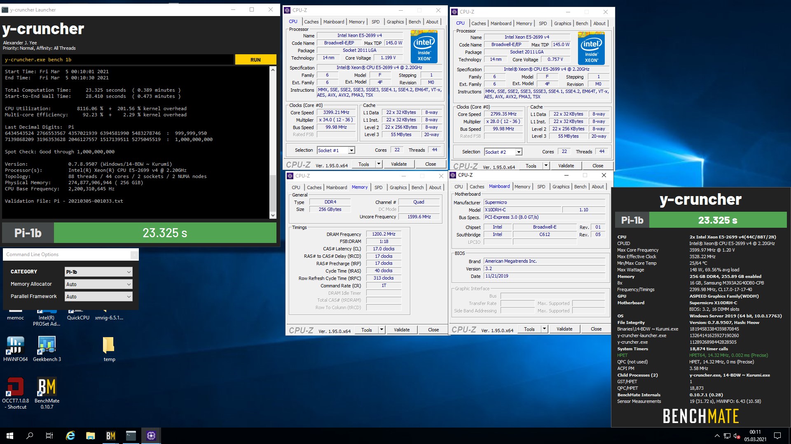The width and height of the screenshot is (791, 444).
Task: Click scroll-down arrow in y-cruncher output
Action: point(272,215)
